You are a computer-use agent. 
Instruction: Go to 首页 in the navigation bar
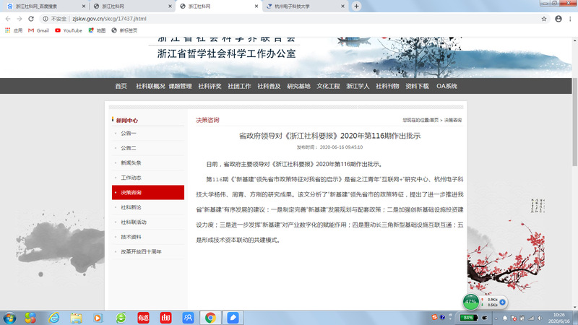pyautogui.click(x=121, y=86)
